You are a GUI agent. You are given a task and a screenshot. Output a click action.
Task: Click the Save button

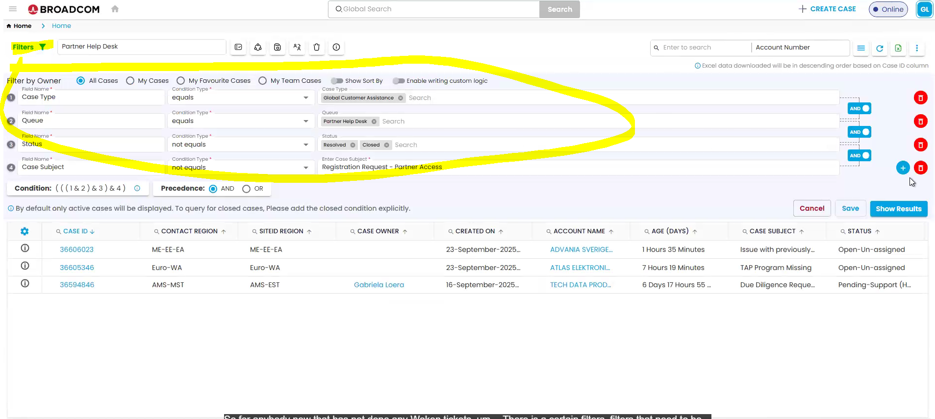850,209
